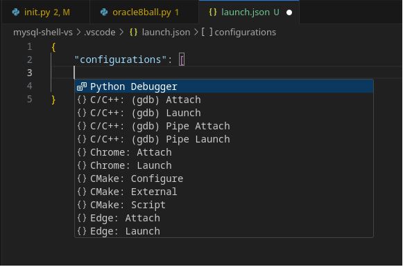This screenshot has width=403, height=267.
Task: Insert CMake: External snippet
Action: pyautogui.click(x=224, y=192)
